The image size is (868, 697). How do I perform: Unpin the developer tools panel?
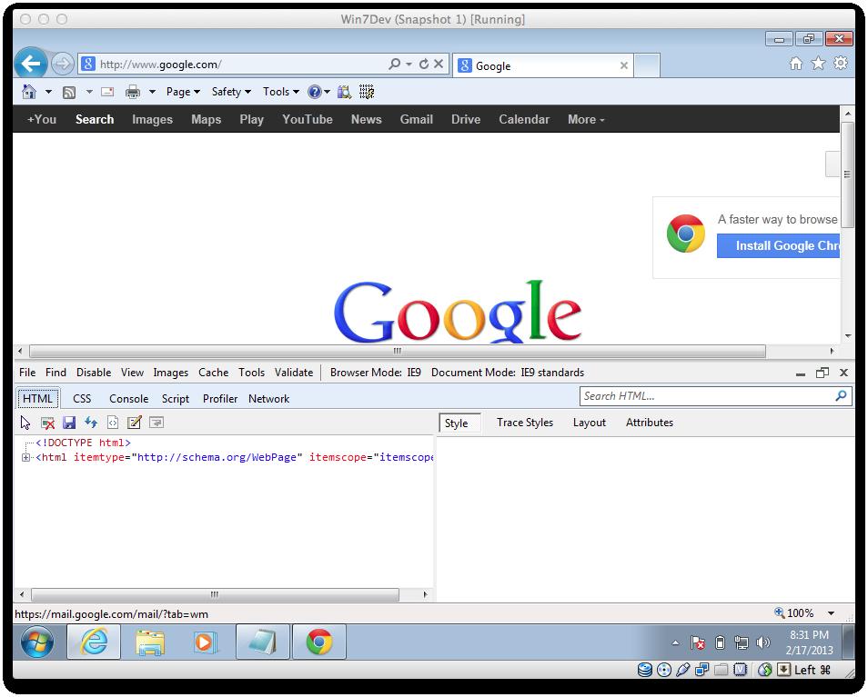click(x=823, y=373)
